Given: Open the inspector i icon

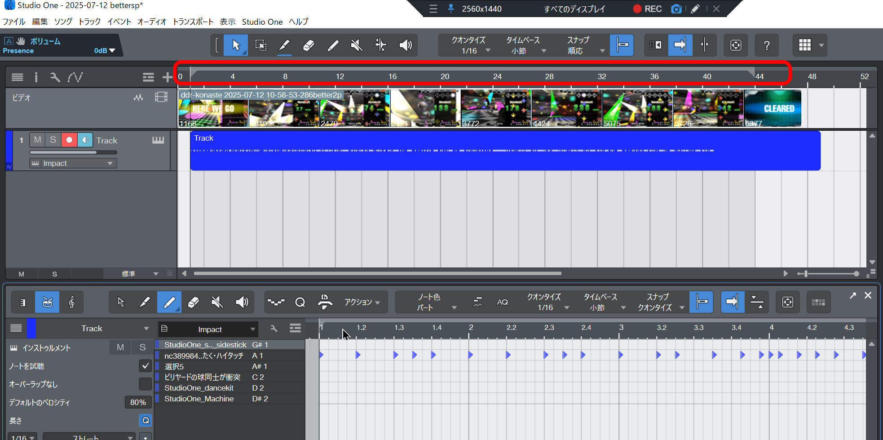Looking at the screenshot, I should point(36,77).
